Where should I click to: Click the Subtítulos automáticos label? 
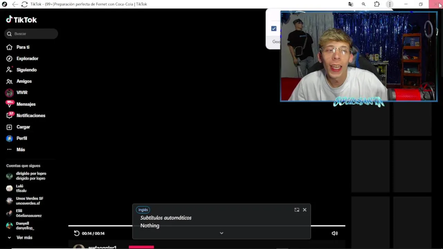click(x=166, y=218)
